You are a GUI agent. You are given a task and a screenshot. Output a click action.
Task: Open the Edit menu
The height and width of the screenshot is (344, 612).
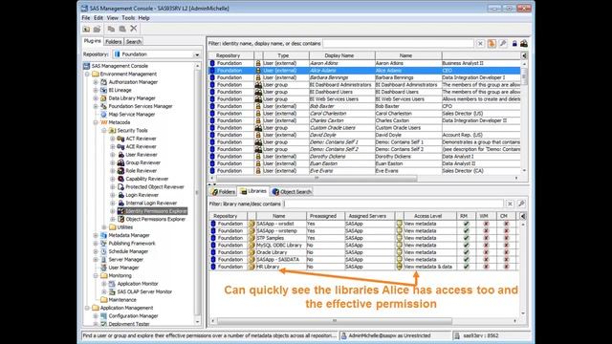[98, 18]
